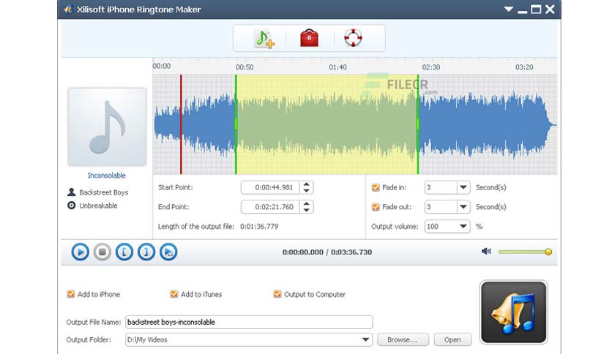Set end point with right bracket button
The image size is (612, 354).
[146, 252]
